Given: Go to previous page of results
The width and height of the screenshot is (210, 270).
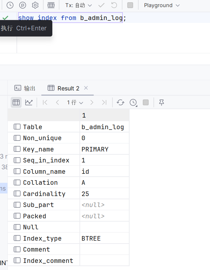Looking at the screenshot, I should (58, 102).
